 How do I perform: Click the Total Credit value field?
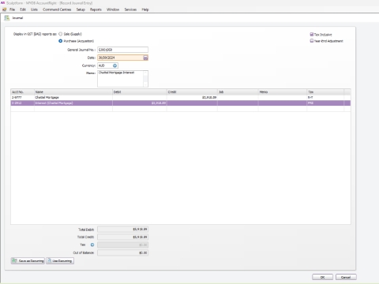pos(122,237)
